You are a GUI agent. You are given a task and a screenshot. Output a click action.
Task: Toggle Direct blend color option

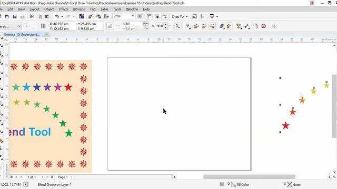(196, 26)
